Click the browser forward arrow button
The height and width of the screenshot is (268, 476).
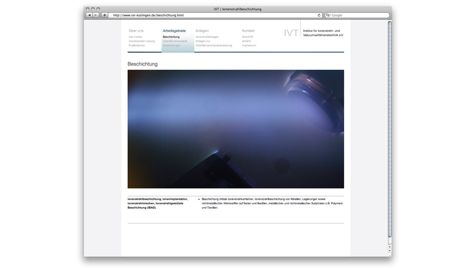click(96, 16)
